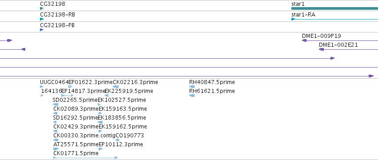The width and height of the screenshot is (378, 160).
Task: Select the star1-RA transcript feature
Action: 334,19
